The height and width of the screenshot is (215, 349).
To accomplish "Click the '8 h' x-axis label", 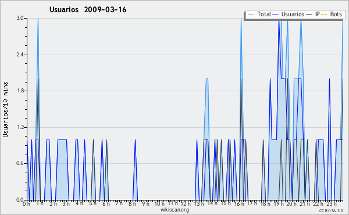I will tap(132, 204).
